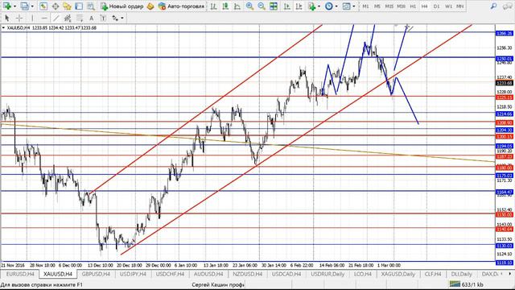Zoom in on the chart
The width and height of the screenshot is (515, 290).
(249, 6)
